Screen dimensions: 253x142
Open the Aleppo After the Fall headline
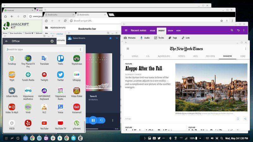pos(144,68)
